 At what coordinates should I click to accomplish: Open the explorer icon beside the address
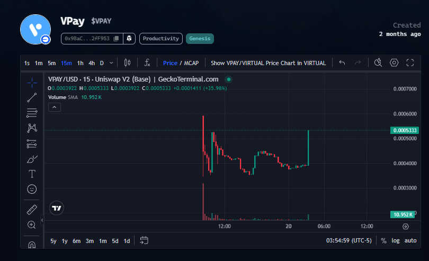pyautogui.click(x=129, y=39)
